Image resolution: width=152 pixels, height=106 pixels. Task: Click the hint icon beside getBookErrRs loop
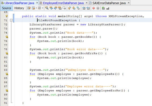[7, 53]
